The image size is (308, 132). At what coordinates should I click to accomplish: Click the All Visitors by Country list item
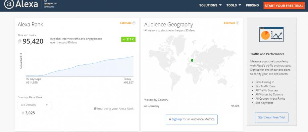(x=269, y=94)
